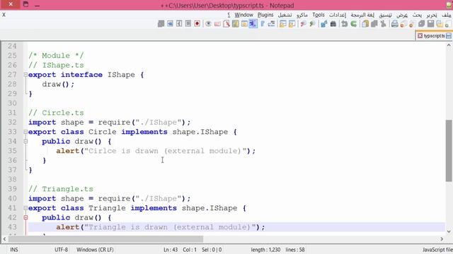Click the Close document toolbar icon
Screen dimensions: 453x254
click(x=412, y=24)
